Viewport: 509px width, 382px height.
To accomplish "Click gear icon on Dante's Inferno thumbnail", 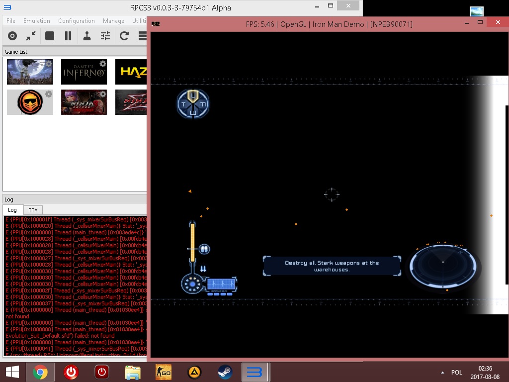I will tap(102, 63).
